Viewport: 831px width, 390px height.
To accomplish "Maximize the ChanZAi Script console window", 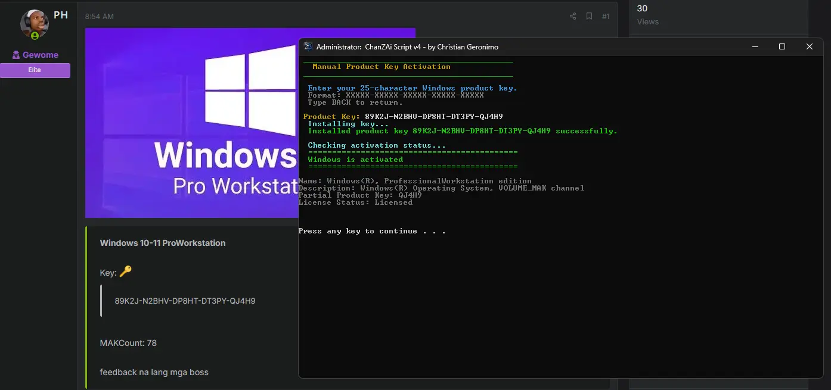I will click(x=782, y=46).
